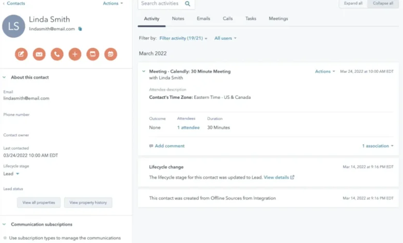The height and width of the screenshot is (243, 403).
Task: Click the phone call icon button
Action: click(x=57, y=54)
